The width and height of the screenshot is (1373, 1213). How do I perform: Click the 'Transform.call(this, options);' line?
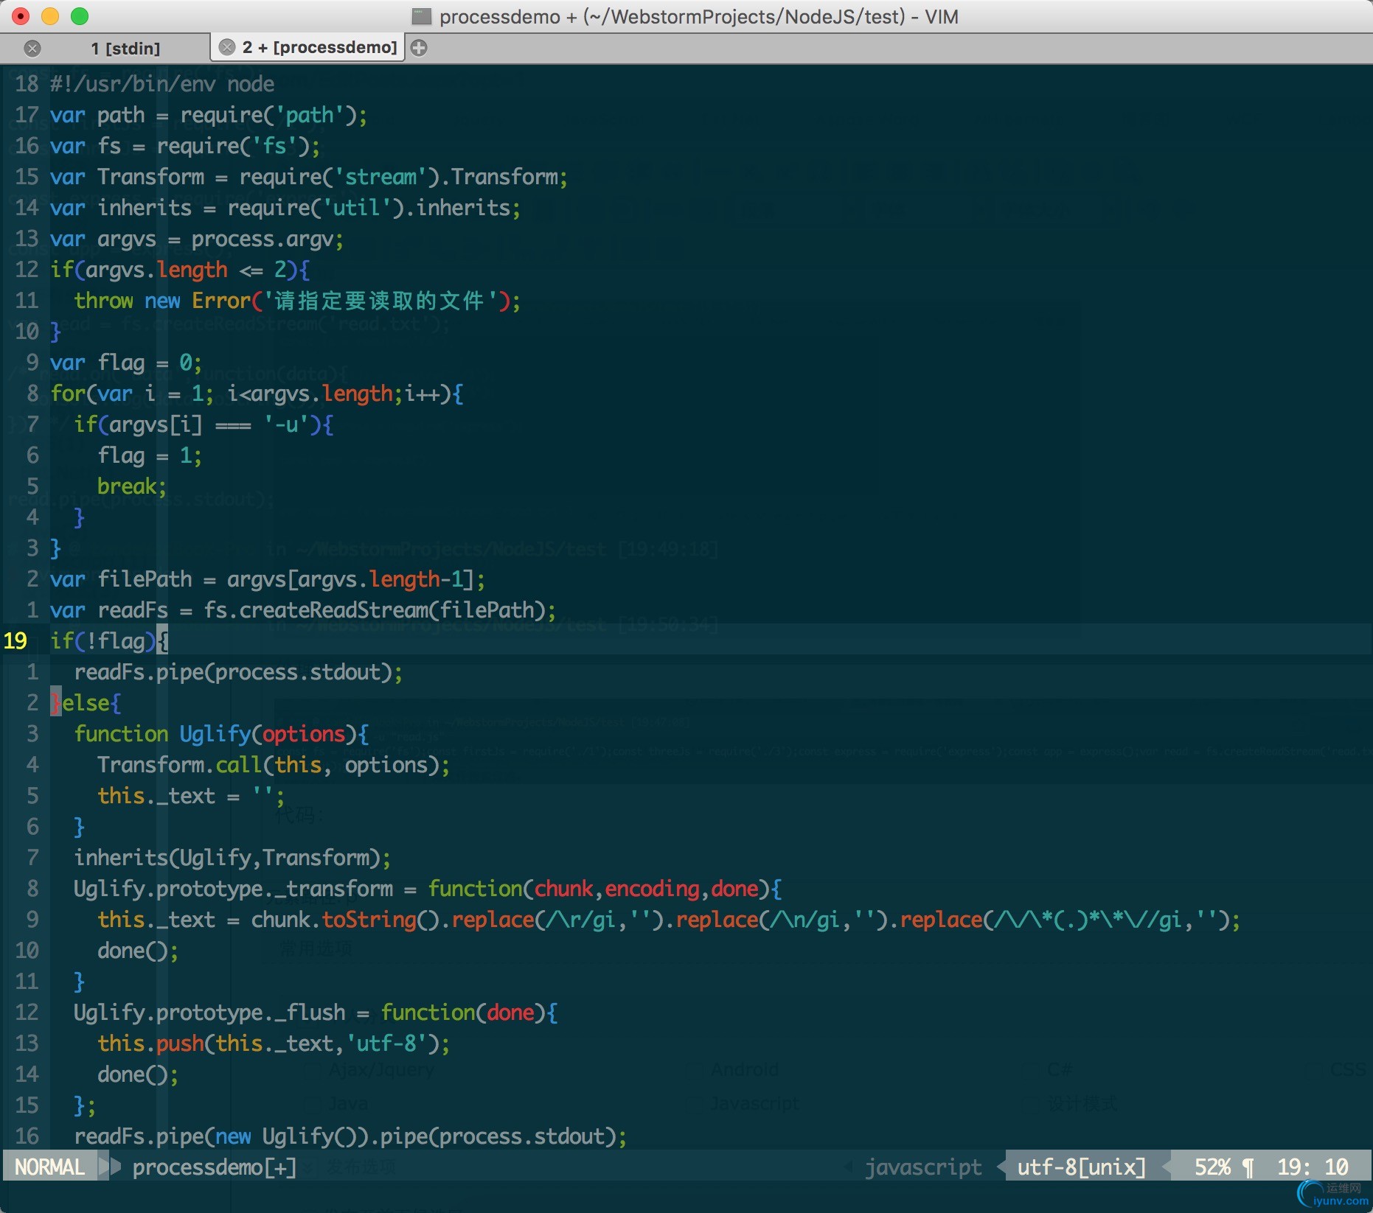click(x=274, y=765)
